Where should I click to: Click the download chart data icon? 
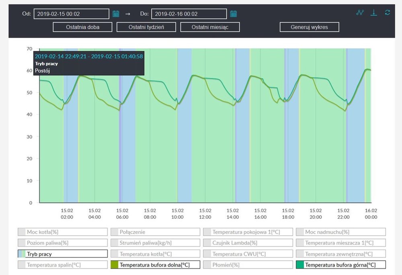pyautogui.click(x=374, y=12)
